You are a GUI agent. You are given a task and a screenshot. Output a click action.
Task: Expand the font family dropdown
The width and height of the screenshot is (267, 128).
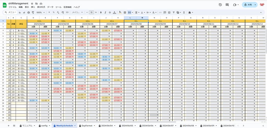(x=77, y=12)
